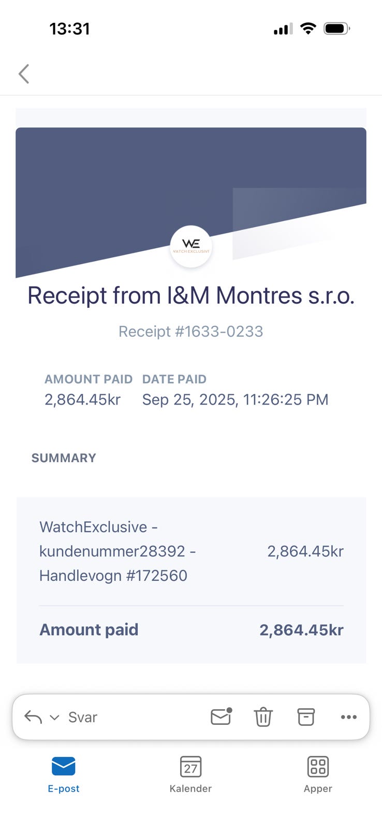Select the receipt number #1633-0233
Screen dimensions: 382x829
click(x=191, y=332)
